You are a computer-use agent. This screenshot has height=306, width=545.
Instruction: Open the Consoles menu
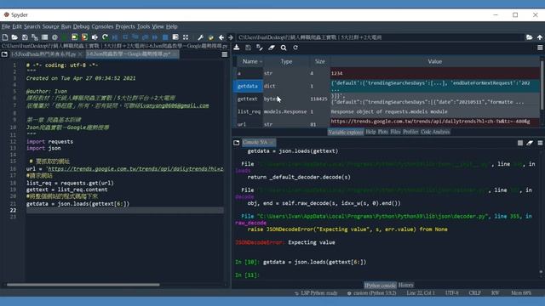click(102, 26)
